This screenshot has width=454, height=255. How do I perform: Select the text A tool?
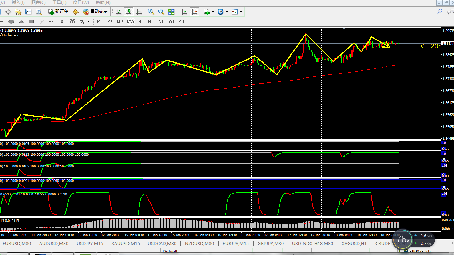coord(62,21)
